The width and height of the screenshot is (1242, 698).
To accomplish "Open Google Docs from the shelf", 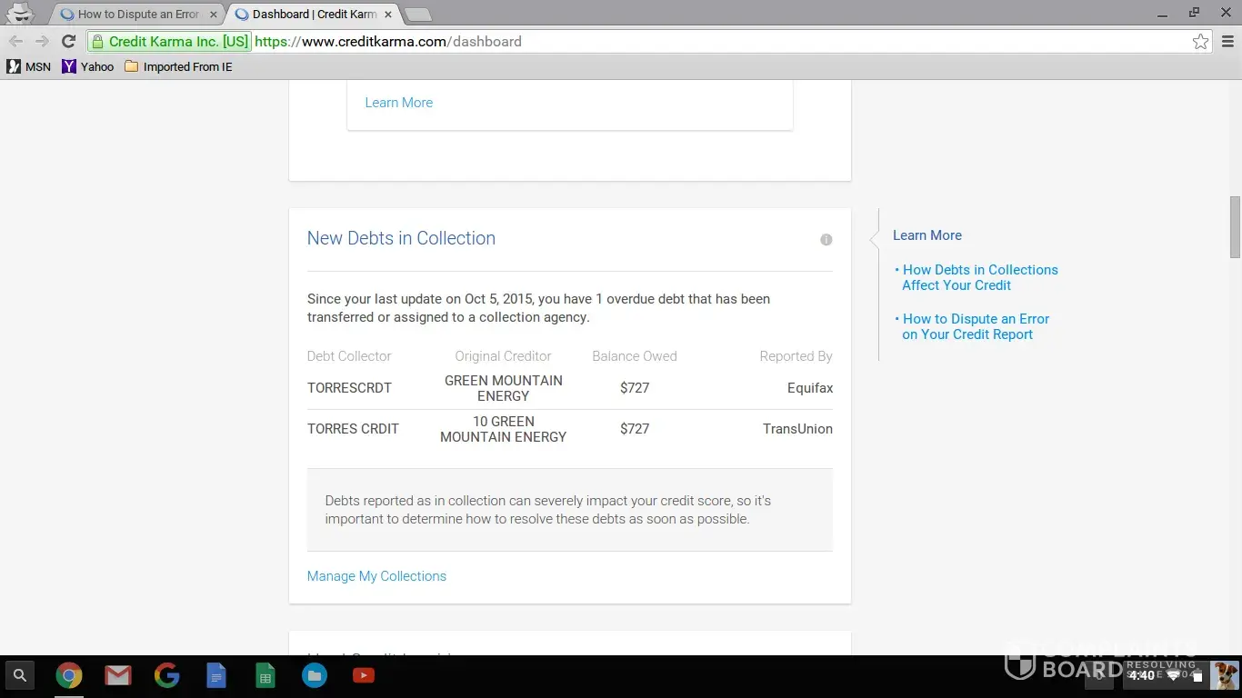I will click(x=216, y=675).
